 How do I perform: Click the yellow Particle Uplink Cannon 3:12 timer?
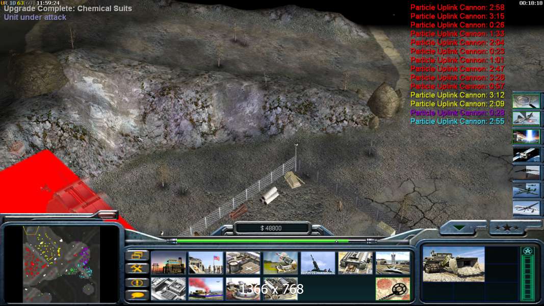(x=457, y=95)
